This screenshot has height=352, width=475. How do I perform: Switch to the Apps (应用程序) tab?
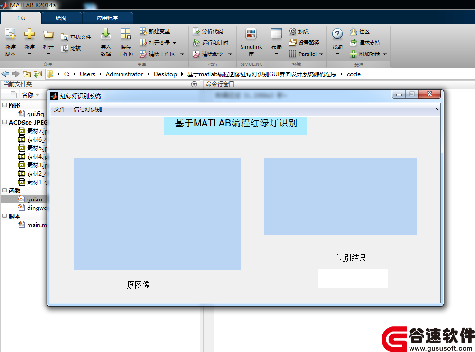pyautogui.click(x=107, y=18)
